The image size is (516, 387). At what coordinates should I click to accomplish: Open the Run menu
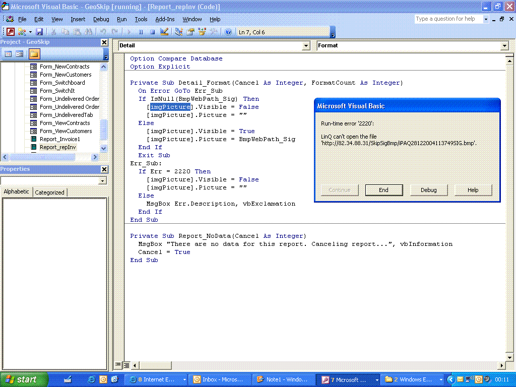[x=122, y=19]
